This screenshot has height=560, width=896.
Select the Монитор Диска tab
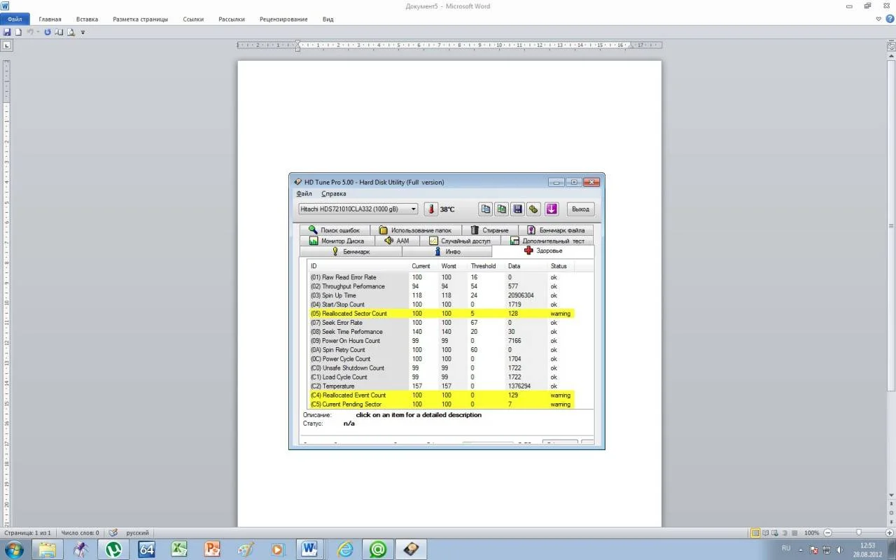(337, 241)
